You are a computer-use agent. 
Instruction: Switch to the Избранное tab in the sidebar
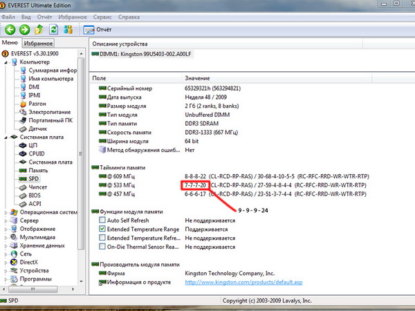pyautogui.click(x=38, y=43)
